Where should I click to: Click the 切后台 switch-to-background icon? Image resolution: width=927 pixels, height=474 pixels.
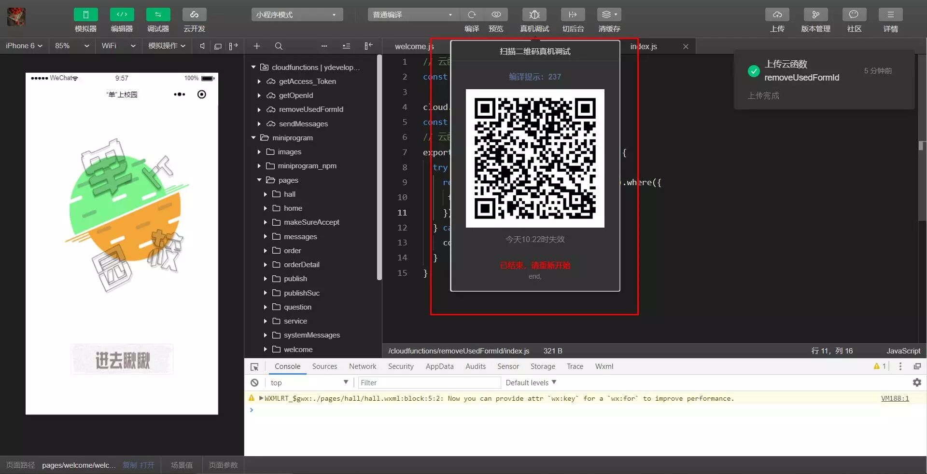(573, 14)
